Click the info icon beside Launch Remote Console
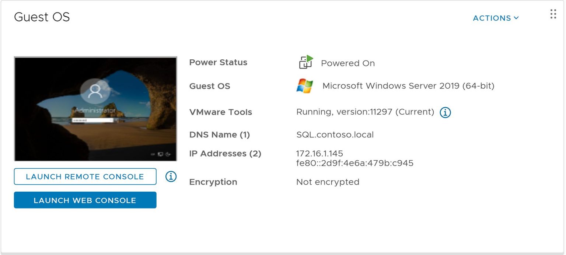Image resolution: width=566 pixels, height=255 pixels. [x=170, y=177]
